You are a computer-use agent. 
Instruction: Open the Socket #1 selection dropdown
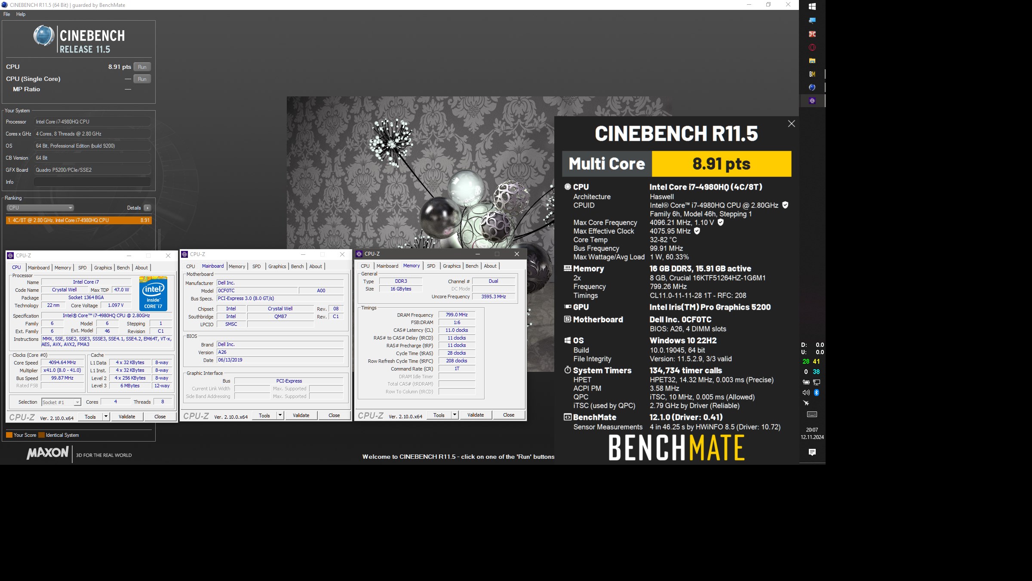click(61, 402)
